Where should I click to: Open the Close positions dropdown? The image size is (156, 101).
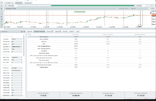click(17, 92)
